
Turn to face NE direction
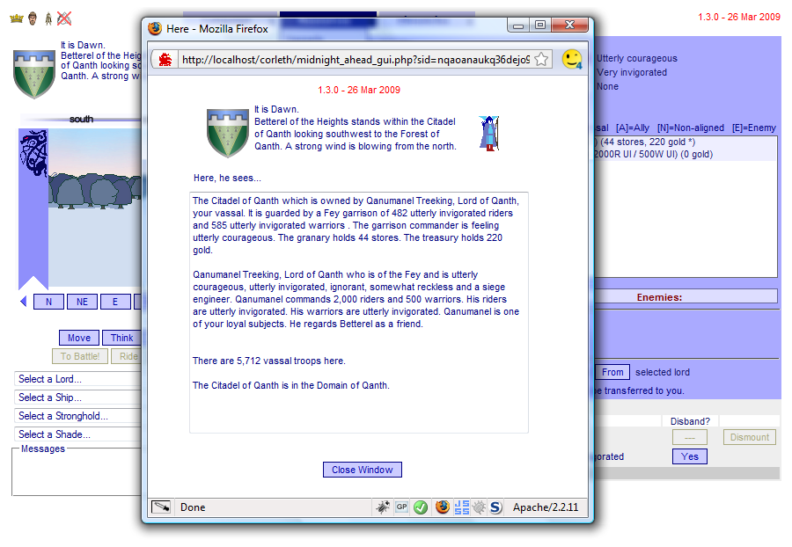82,302
